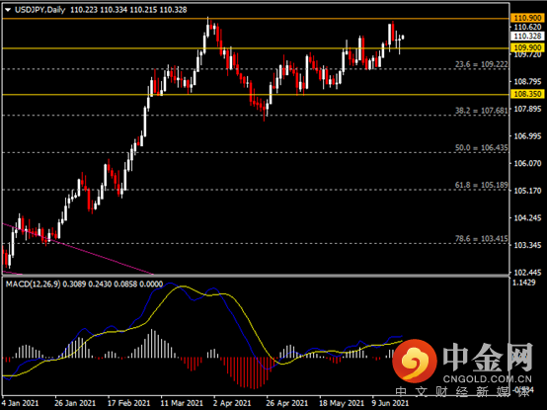
Task: Click the 2 Apr 2021 date label
Action: (x=232, y=403)
